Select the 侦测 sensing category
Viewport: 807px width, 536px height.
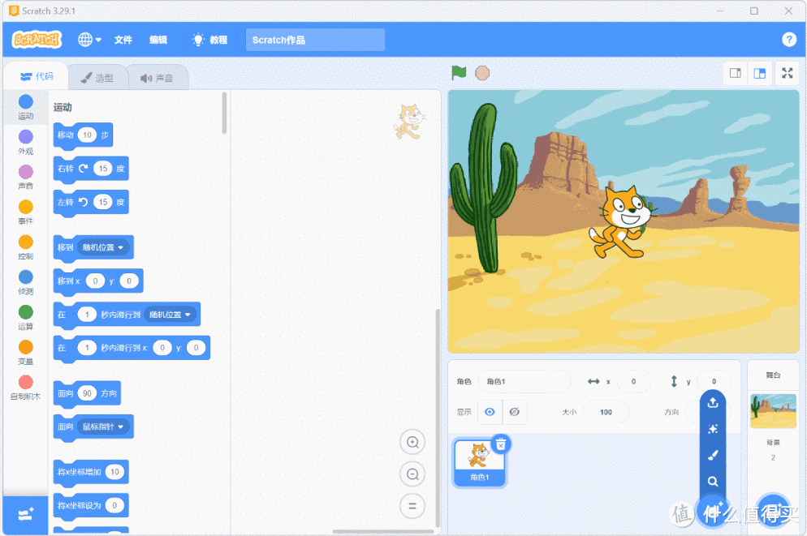(x=25, y=281)
